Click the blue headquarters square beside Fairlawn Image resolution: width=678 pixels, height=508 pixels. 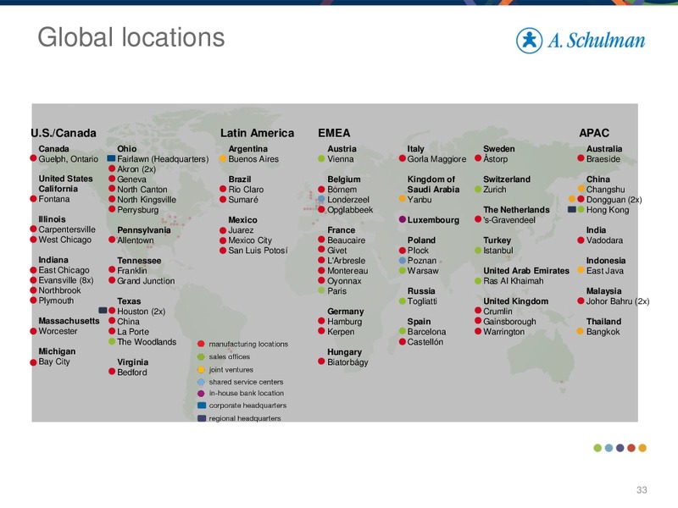(x=111, y=159)
